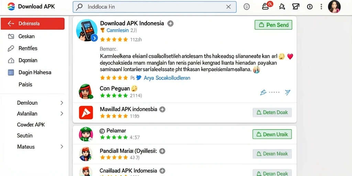Click plus icon beside Mavillad APK indonesbia
The image size is (352, 176).
pos(162,109)
